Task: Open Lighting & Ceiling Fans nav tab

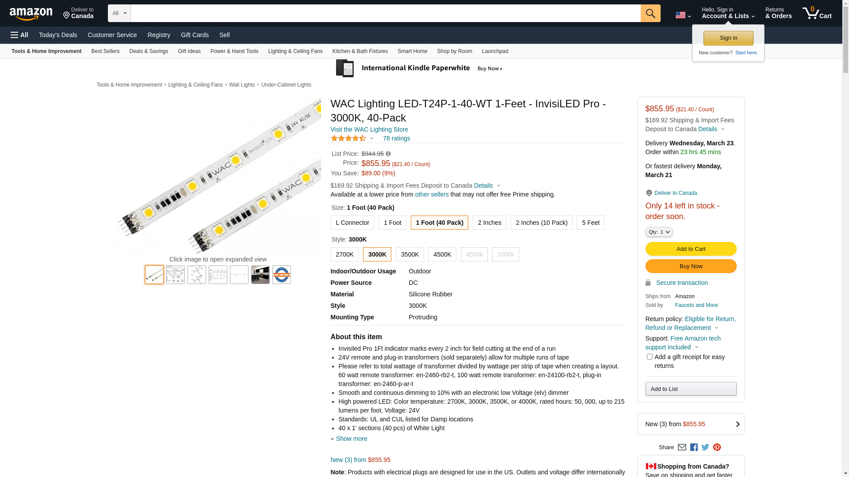Action: tap(295, 51)
